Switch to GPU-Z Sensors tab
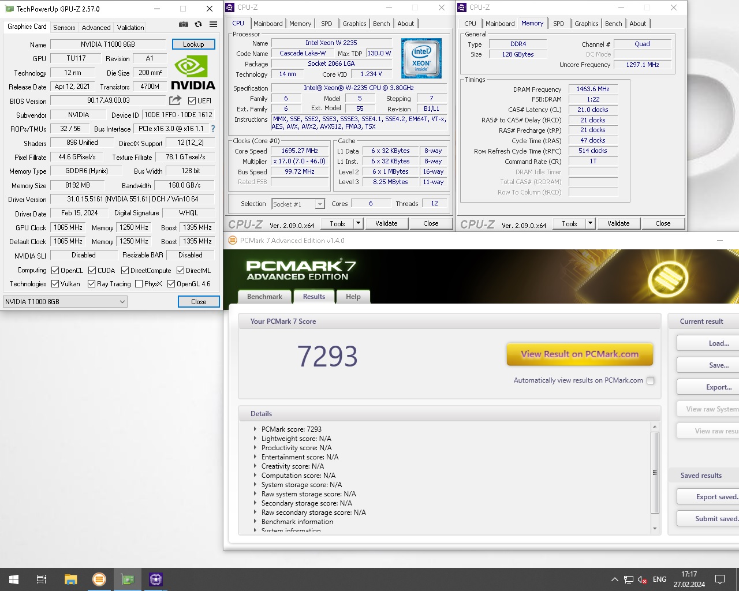This screenshot has width=739, height=591. pos(64,27)
